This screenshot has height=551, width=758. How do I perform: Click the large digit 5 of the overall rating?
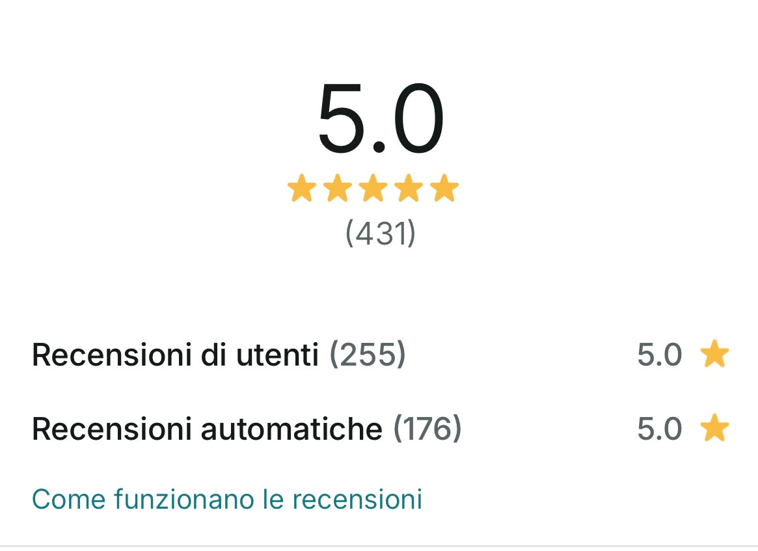[344, 120]
